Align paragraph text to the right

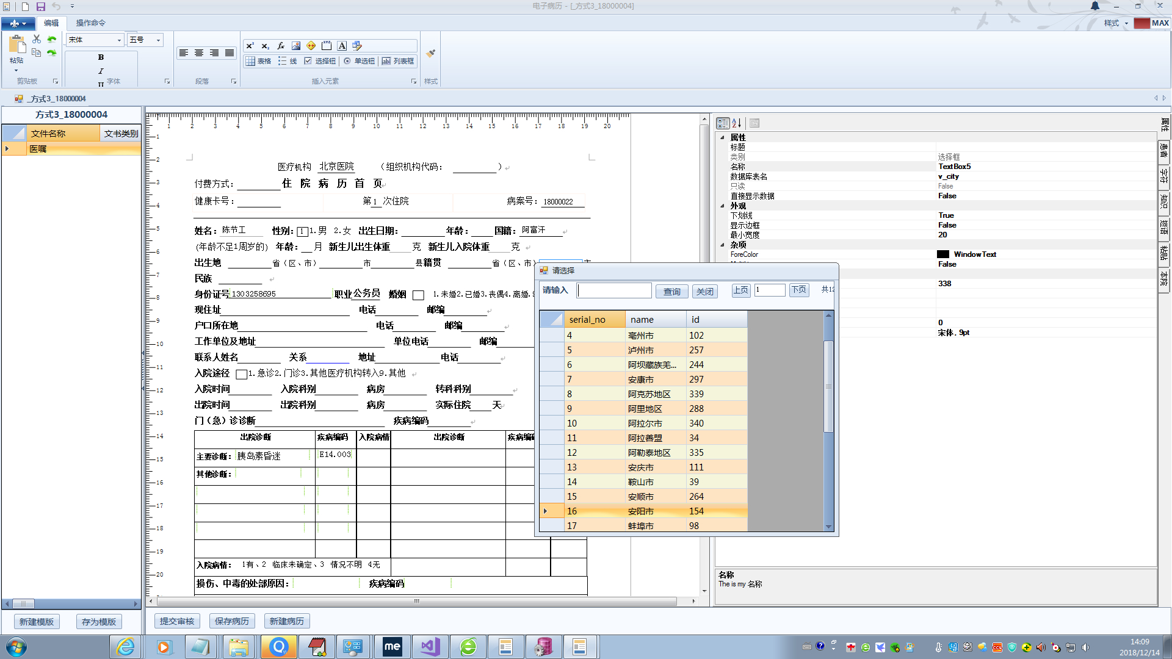(x=214, y=53)
